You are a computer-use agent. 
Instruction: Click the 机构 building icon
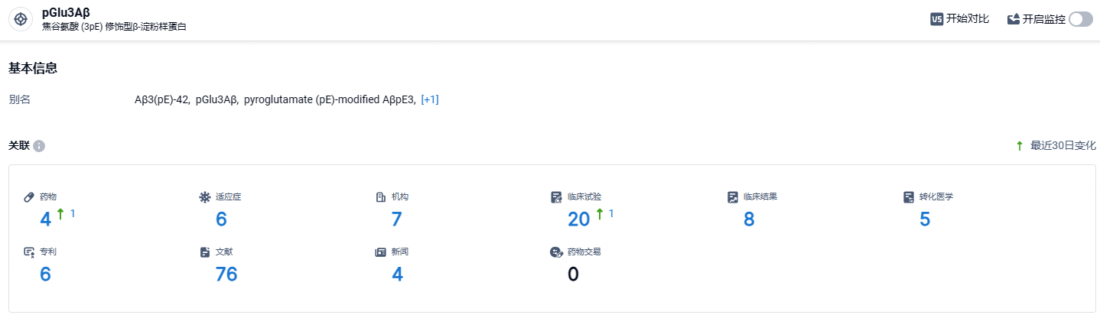tap(380, 197)
